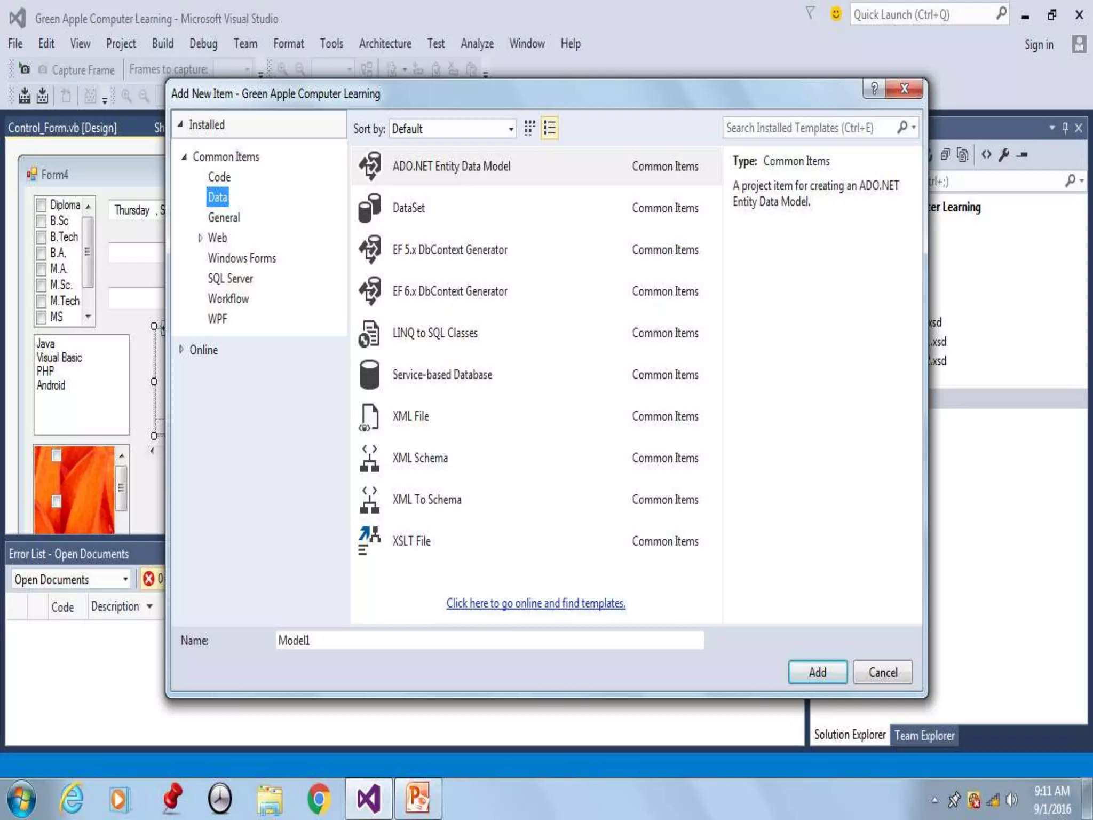Enable the M.Sc. checkbox
The width and height of the screenshot is (1093, 820).
41,285
